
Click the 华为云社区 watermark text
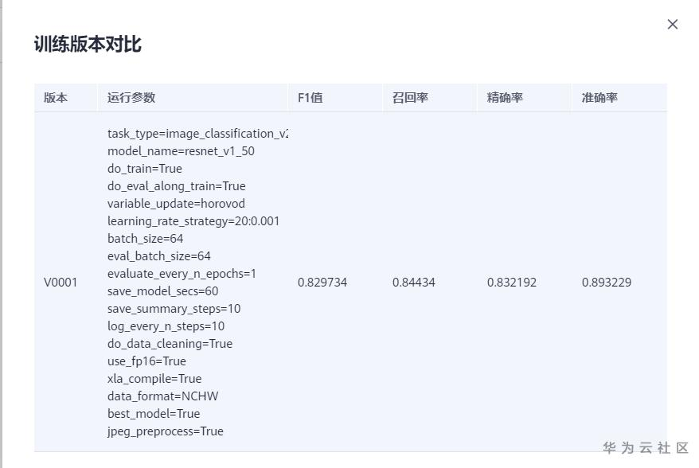(646, 448)
